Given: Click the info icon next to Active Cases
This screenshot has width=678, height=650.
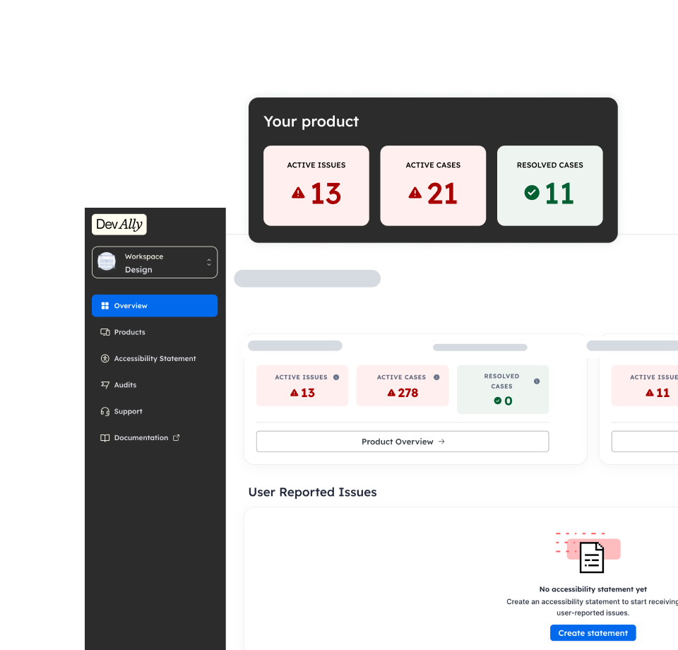Looking at the screenshot, I should 436,377.
